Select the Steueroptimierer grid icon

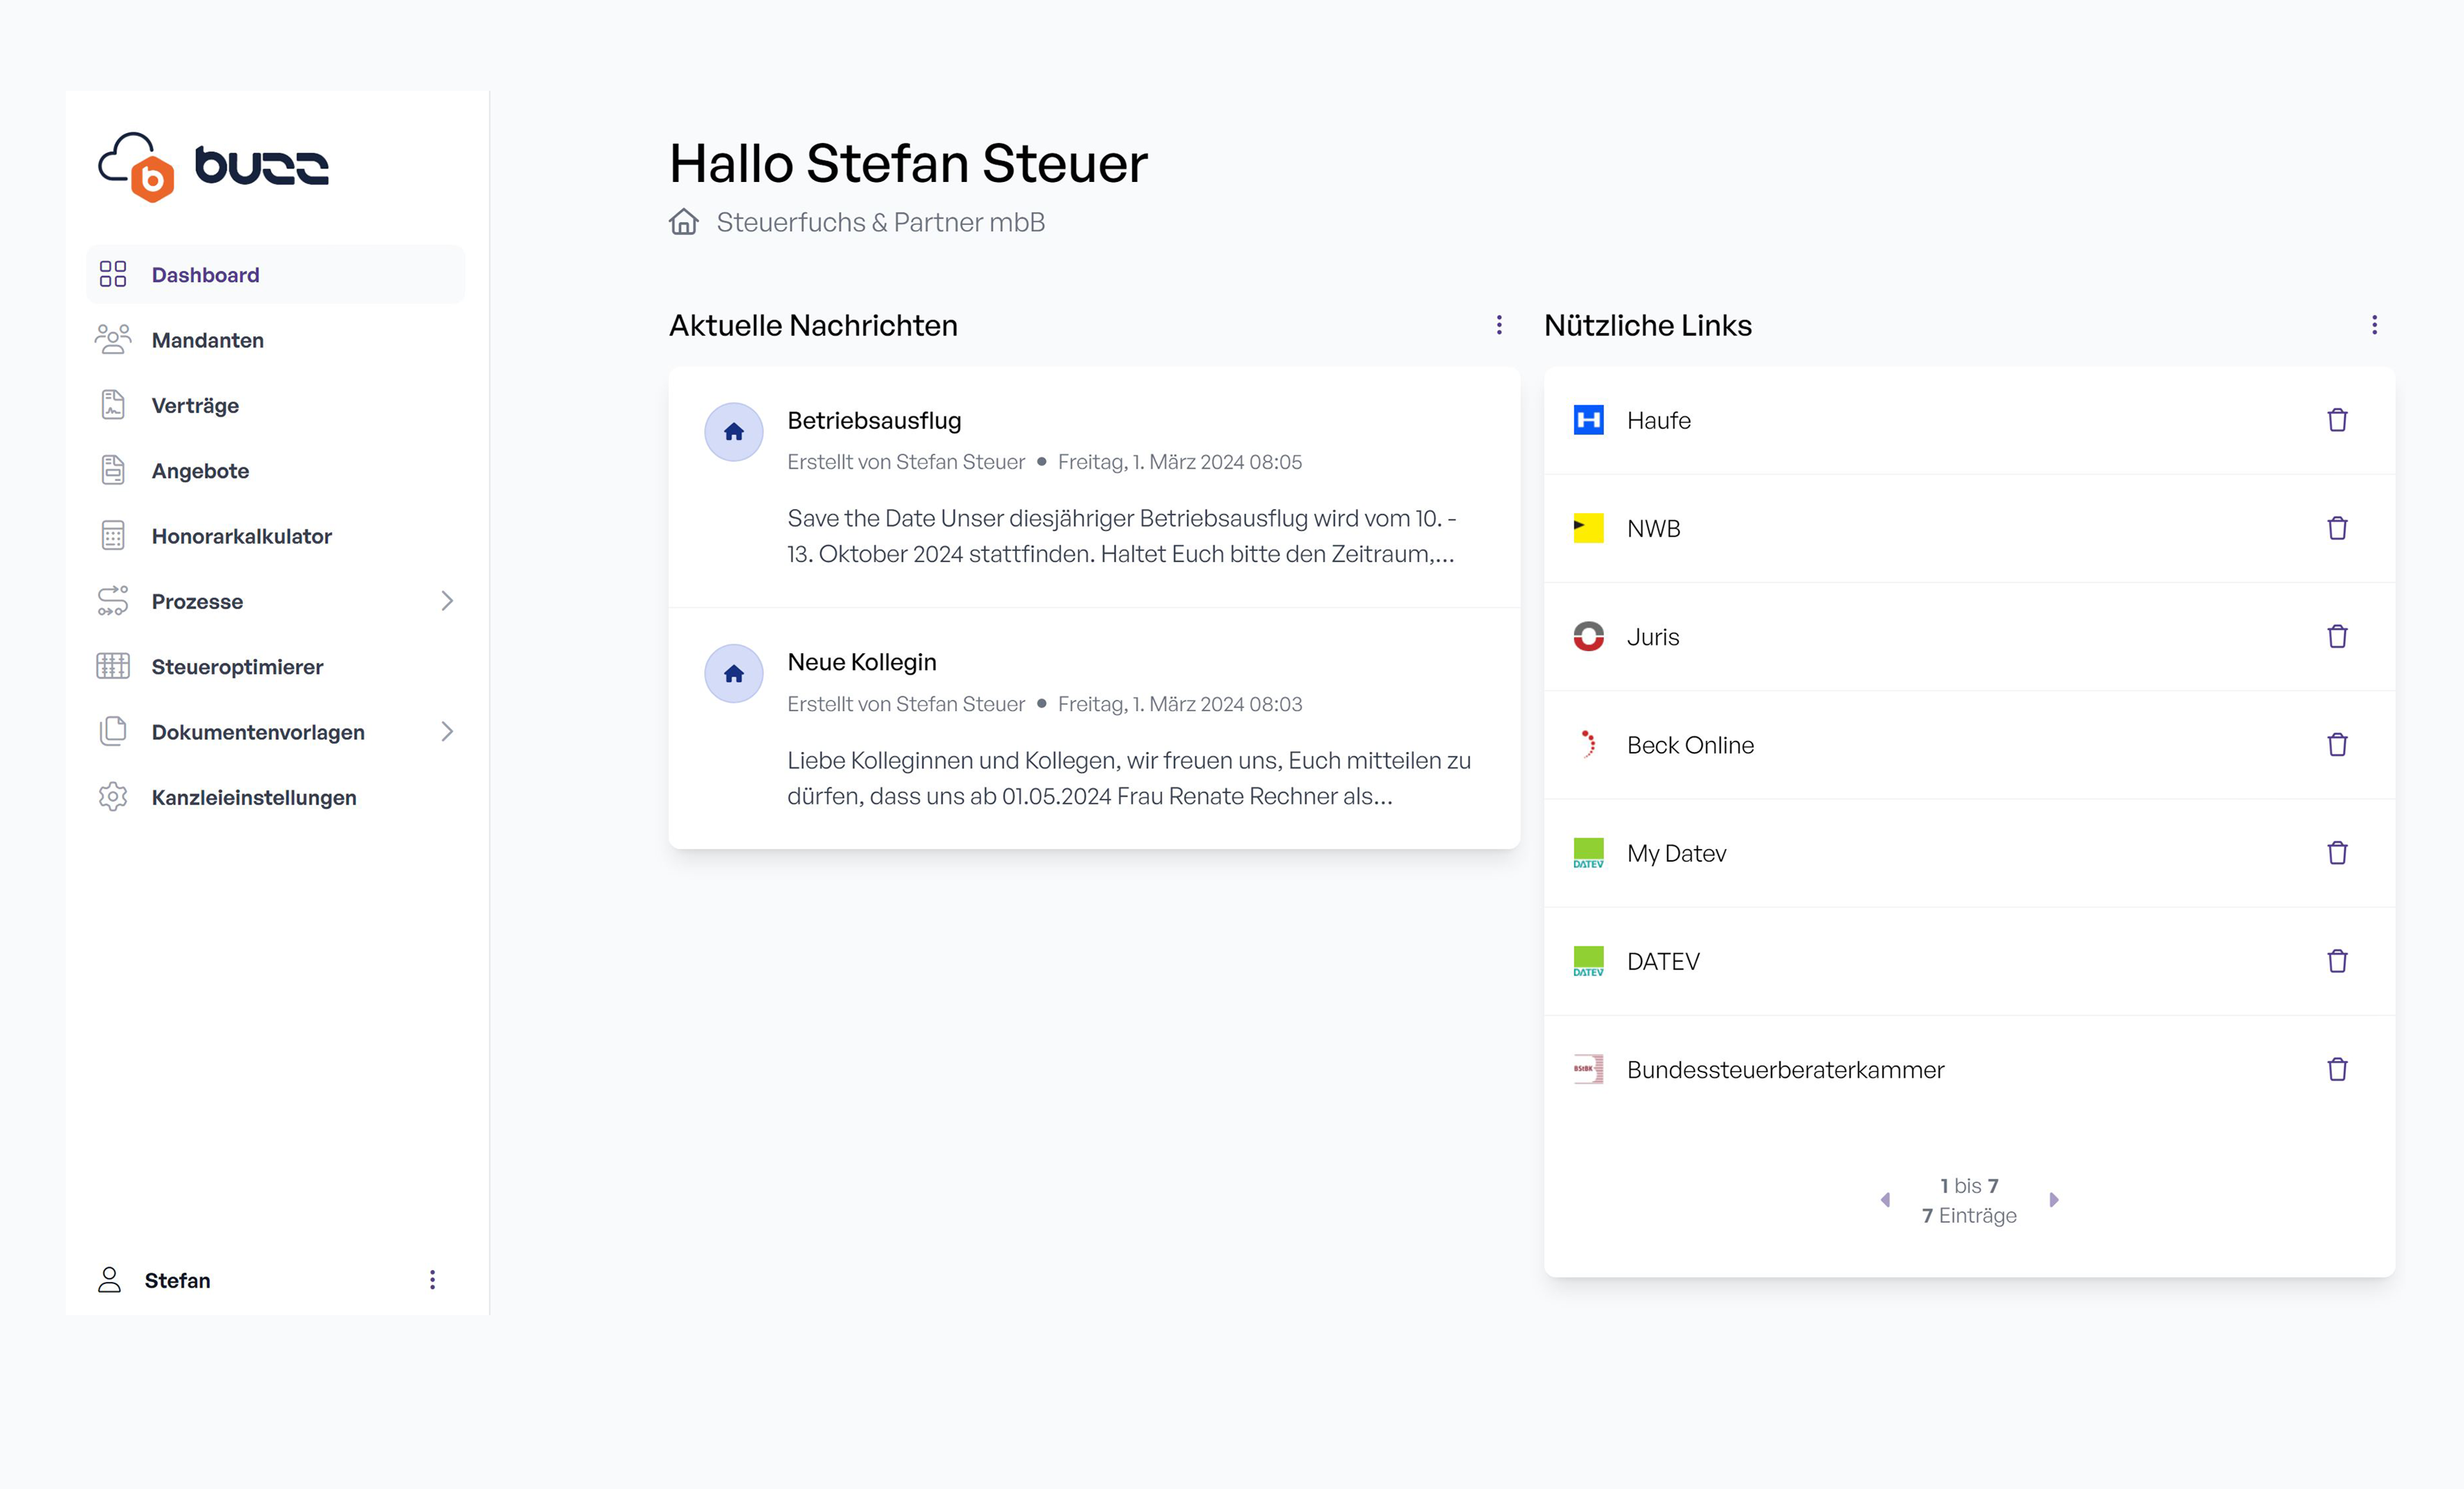[113, 666]
